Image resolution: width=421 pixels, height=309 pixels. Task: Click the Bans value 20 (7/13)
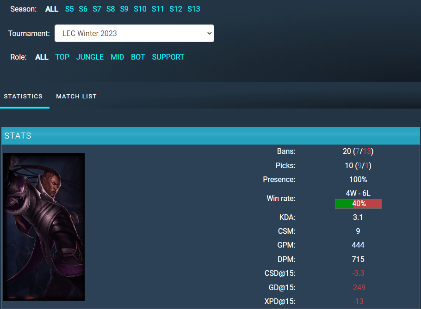[358, 151]
